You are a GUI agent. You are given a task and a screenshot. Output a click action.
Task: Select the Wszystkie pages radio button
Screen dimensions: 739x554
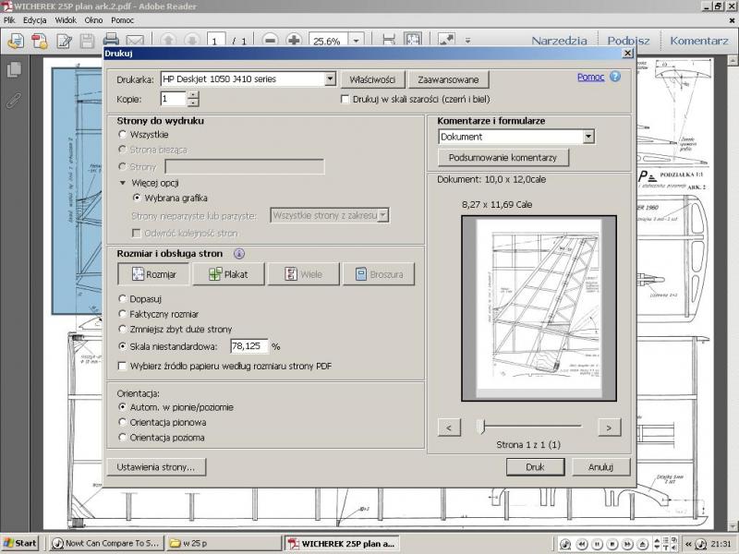pyautogui.click(x=123, y=135)
